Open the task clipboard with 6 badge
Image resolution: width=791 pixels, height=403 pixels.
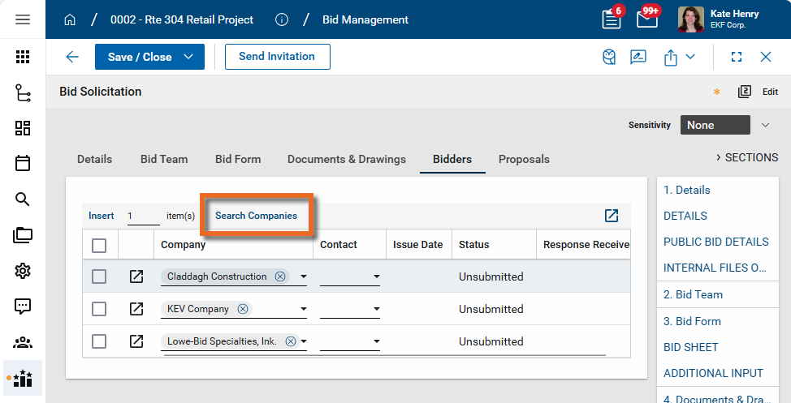click(x=612, y=19)
